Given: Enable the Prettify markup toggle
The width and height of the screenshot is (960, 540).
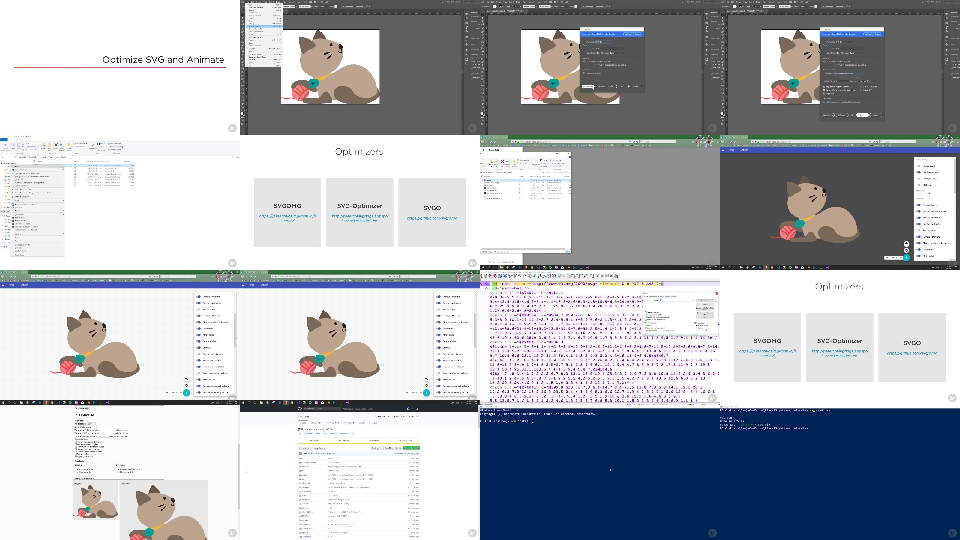Looking at the screenshot, I should pos(919,178).
